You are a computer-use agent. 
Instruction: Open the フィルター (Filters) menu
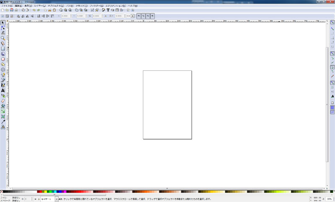click(96, 5)
